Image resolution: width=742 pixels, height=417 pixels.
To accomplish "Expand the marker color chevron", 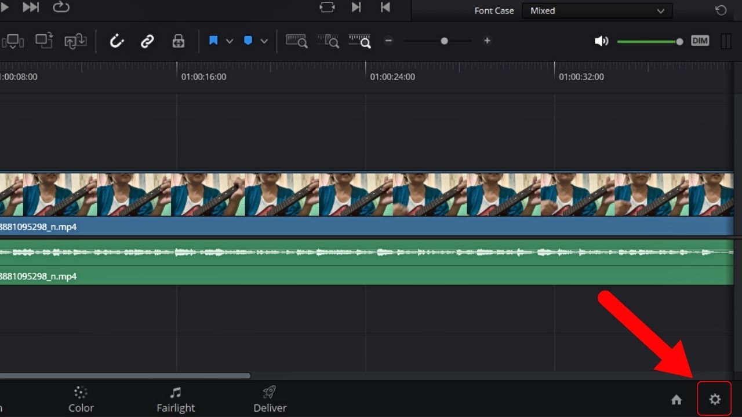I will (264, 41).
